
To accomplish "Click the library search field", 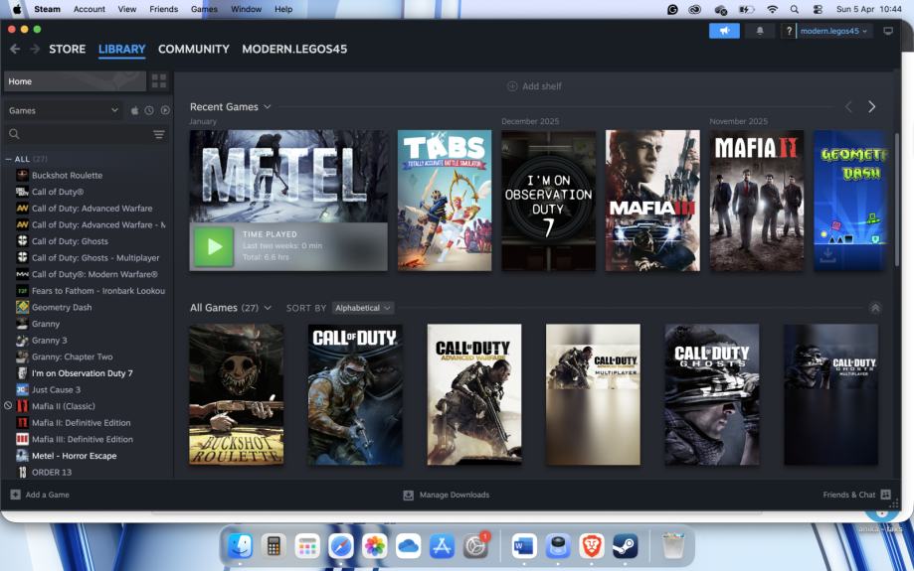I will tap(87, 134).
